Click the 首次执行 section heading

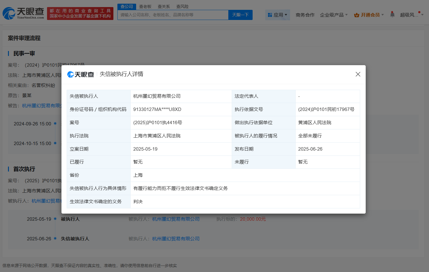(x=24, y=169)
